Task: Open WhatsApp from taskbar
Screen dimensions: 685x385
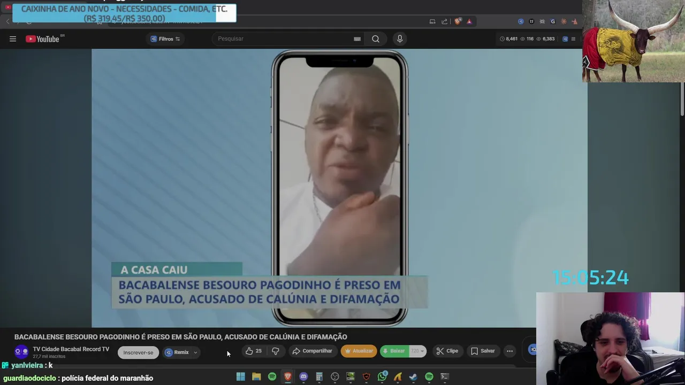Action: pyautogui.click(x=382, y=376)
